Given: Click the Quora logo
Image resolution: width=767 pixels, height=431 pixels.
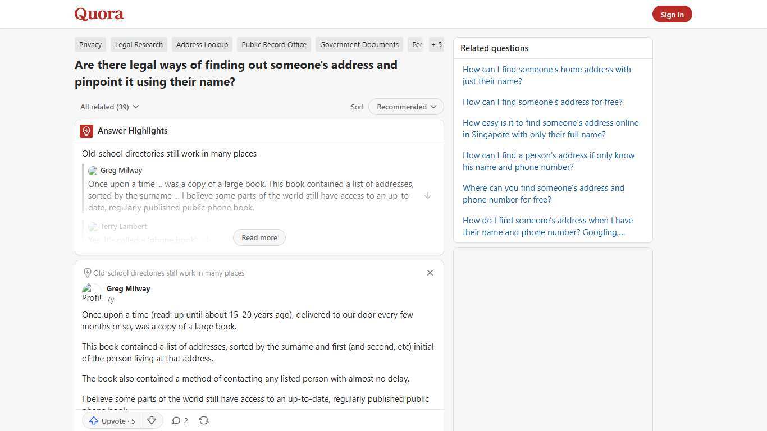Looking at the screenshot, I should coord(98,14).
